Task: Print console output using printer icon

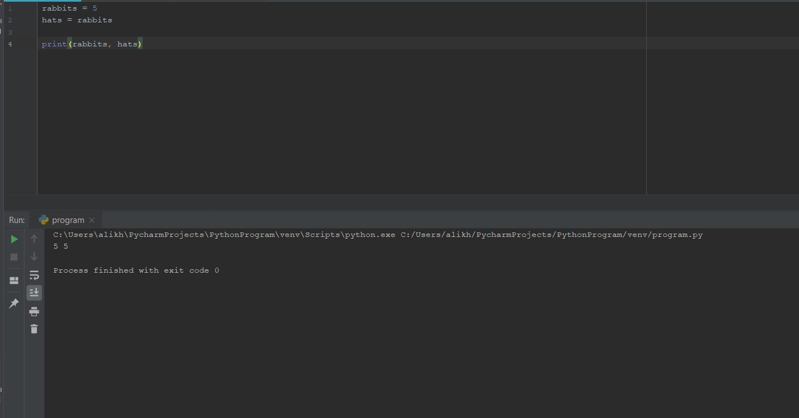Action: (34, 311)
